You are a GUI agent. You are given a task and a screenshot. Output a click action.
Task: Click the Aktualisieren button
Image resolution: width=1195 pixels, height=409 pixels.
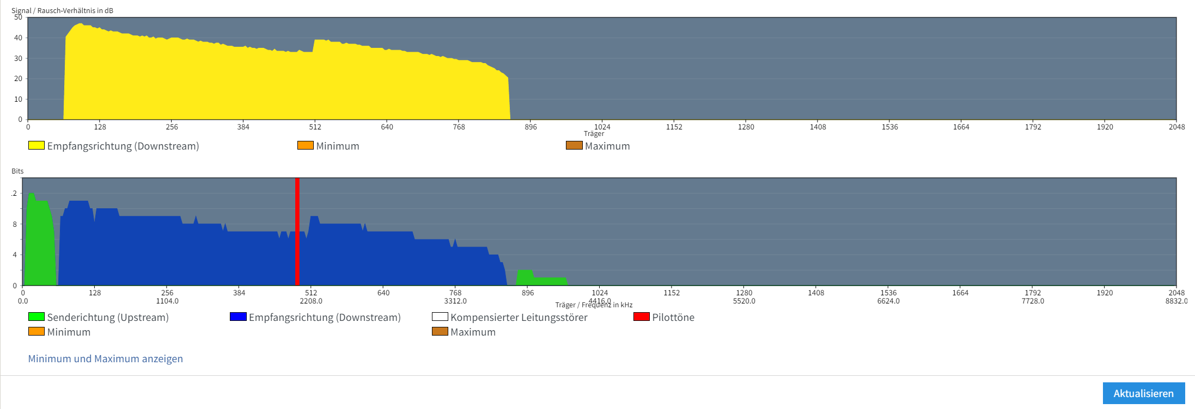(x=1143, y=393)
